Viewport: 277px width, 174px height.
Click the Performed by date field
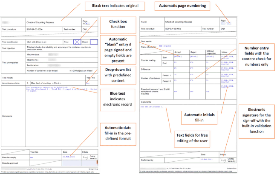click(x=207, y=160)
